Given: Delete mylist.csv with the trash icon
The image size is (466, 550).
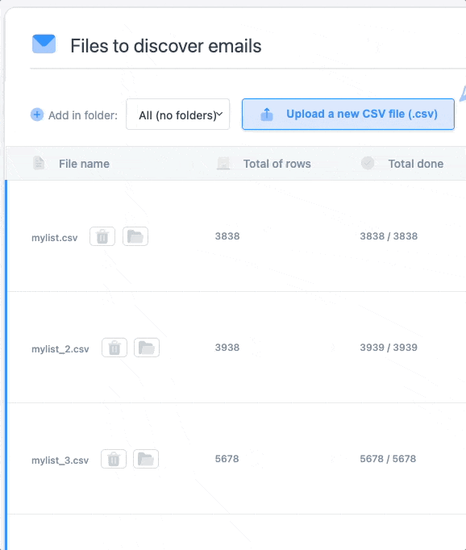Looking at the screenshot, I should click(x=102, y=236).
